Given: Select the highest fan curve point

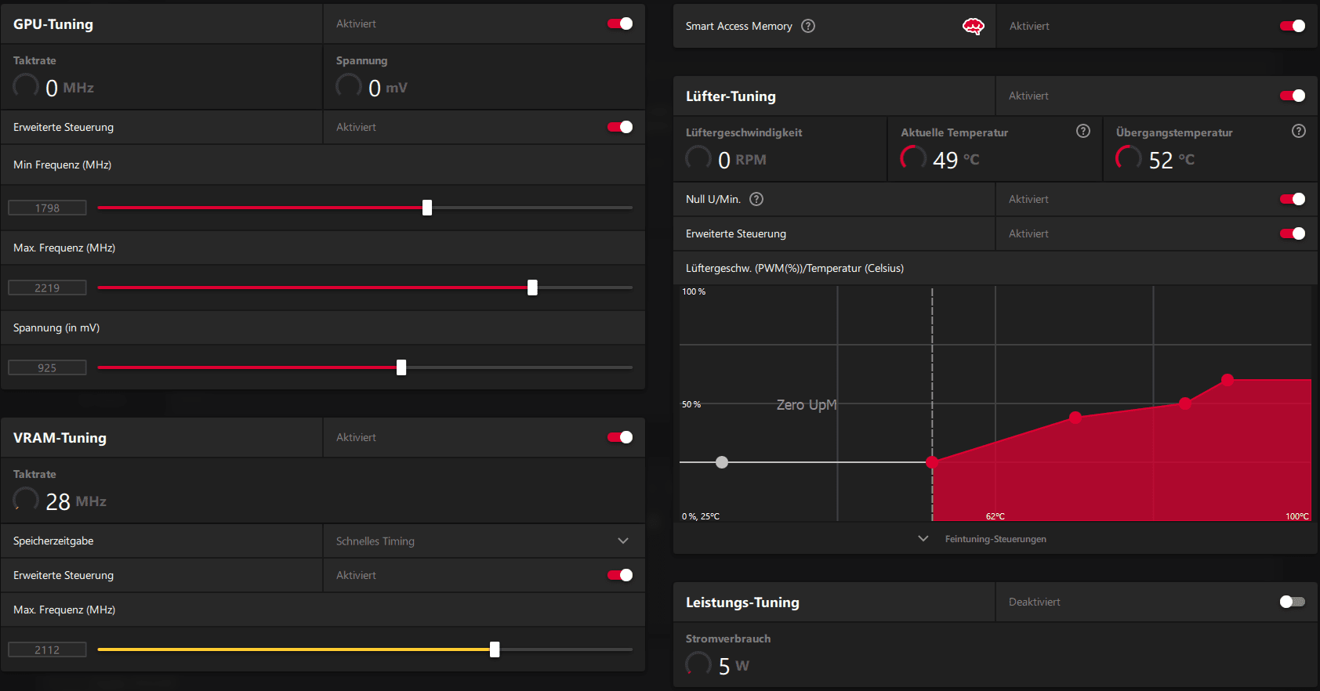Looking at the screenshot, I should point(1228,380).
